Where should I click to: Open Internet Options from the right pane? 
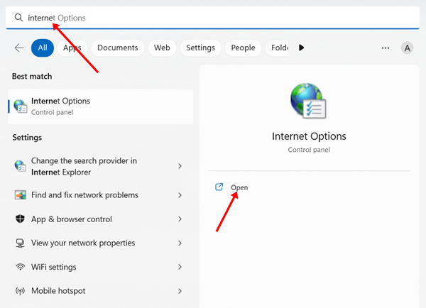pyautogui.click(x=239, y=187)
